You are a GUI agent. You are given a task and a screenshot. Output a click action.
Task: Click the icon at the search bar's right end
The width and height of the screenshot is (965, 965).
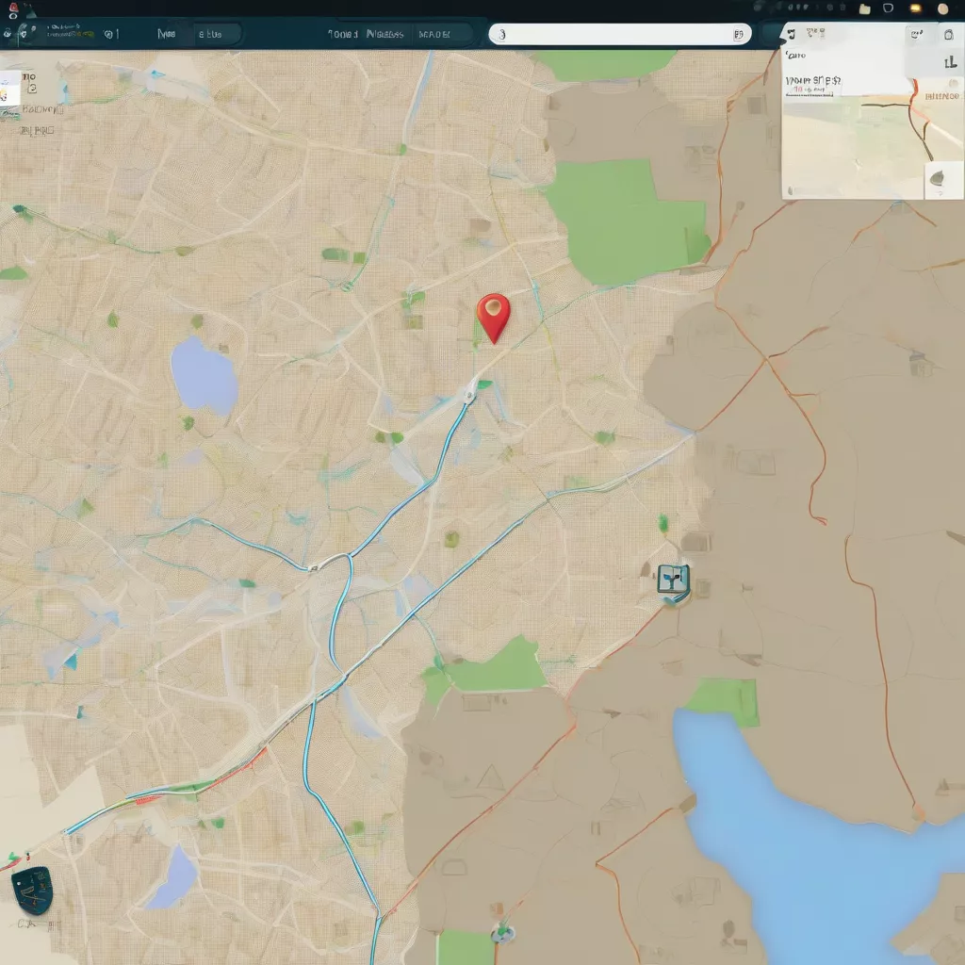(x=738, y=35)
